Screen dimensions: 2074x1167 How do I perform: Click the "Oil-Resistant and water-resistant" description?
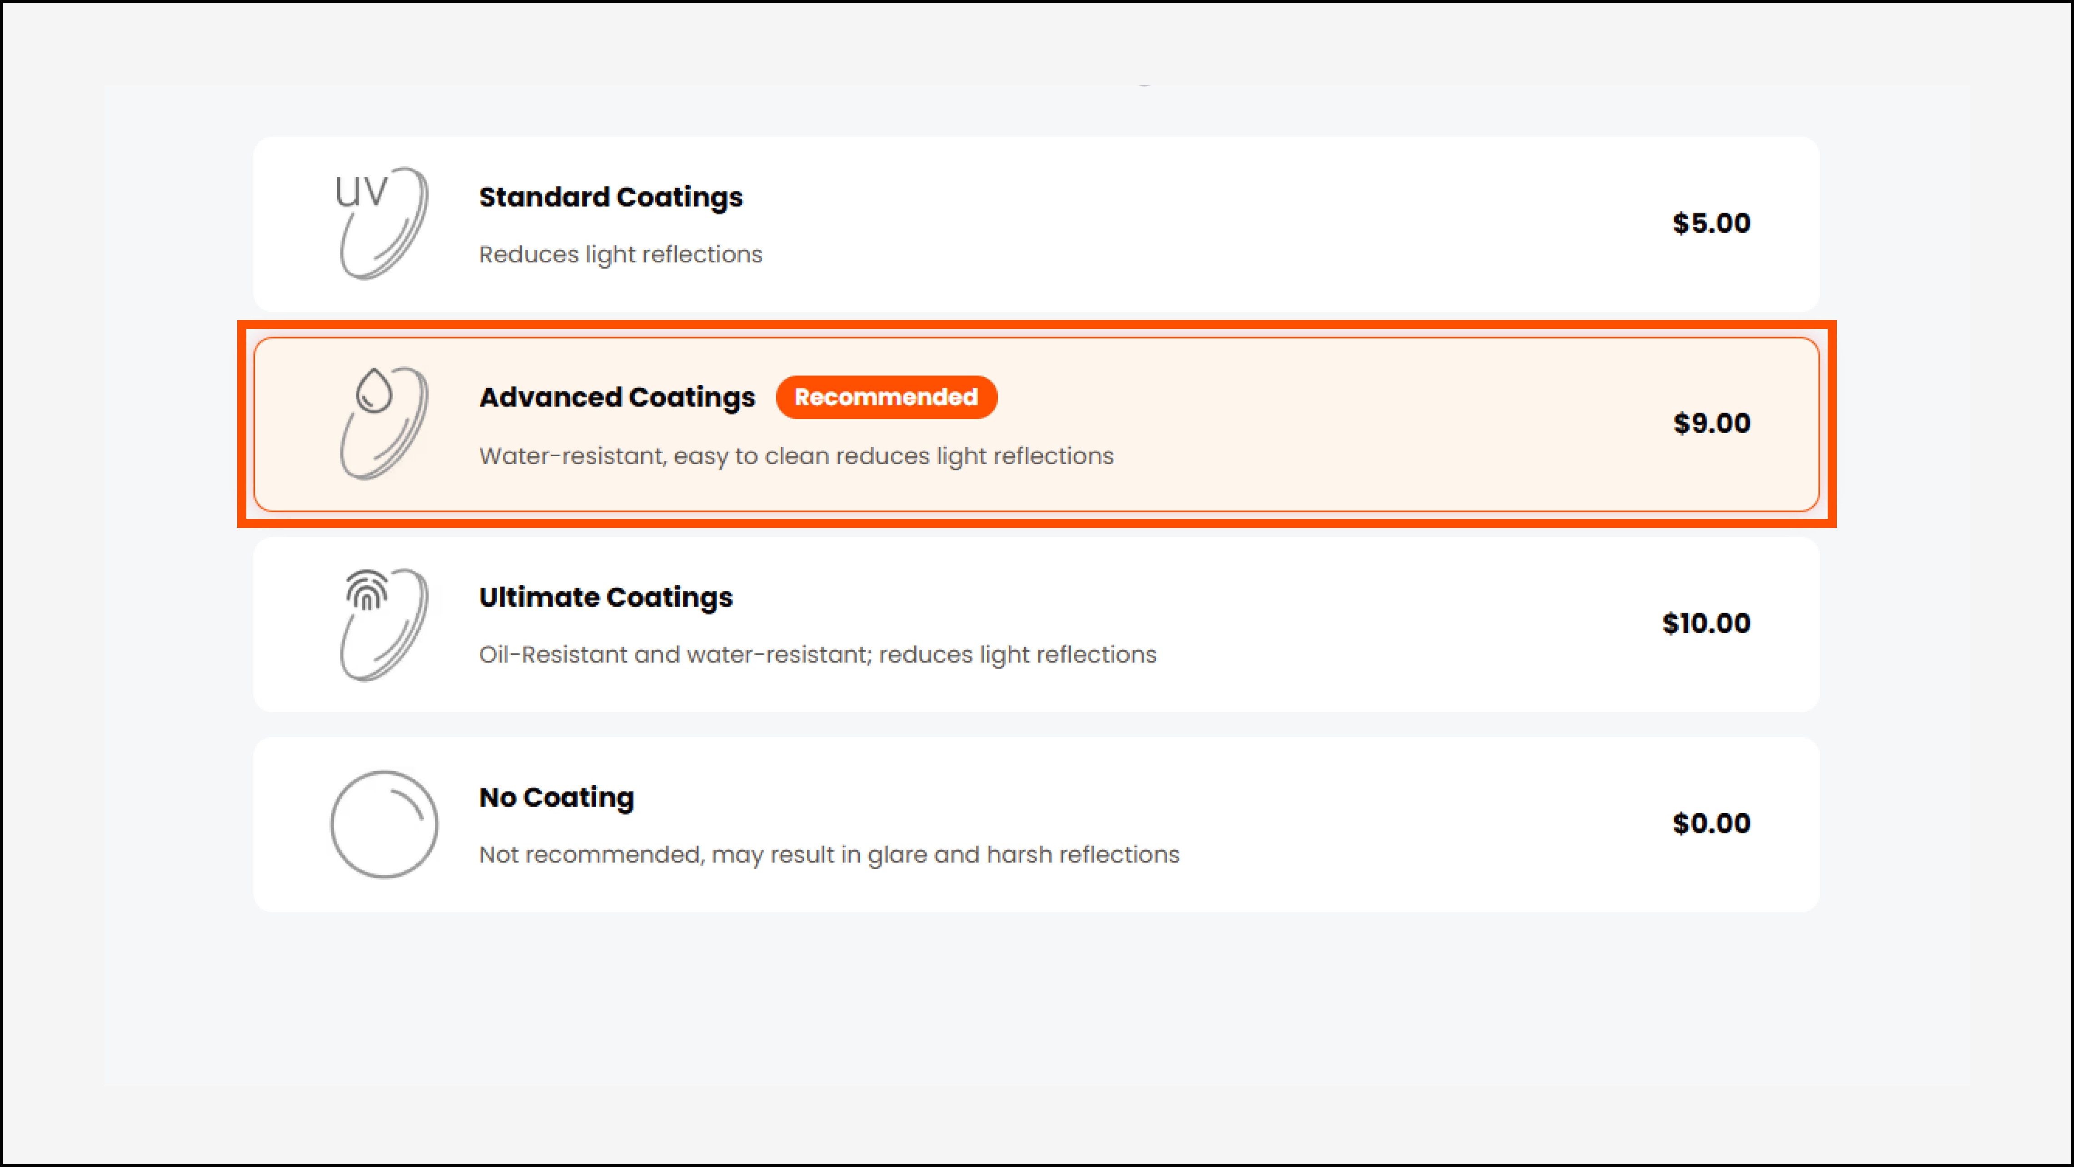[x=817, y=655]
